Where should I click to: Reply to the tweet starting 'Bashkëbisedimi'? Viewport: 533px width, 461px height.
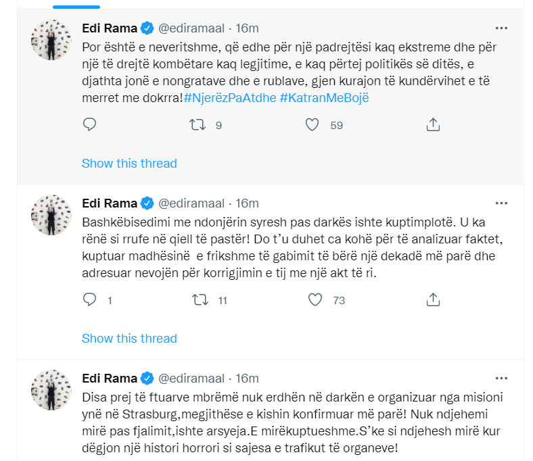[90, 299]
